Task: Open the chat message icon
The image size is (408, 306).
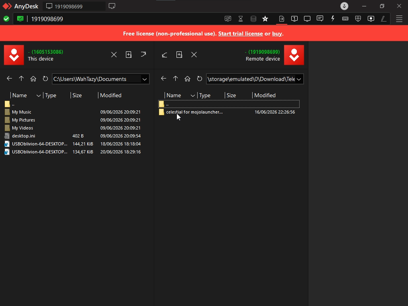Action: [320, 18]
